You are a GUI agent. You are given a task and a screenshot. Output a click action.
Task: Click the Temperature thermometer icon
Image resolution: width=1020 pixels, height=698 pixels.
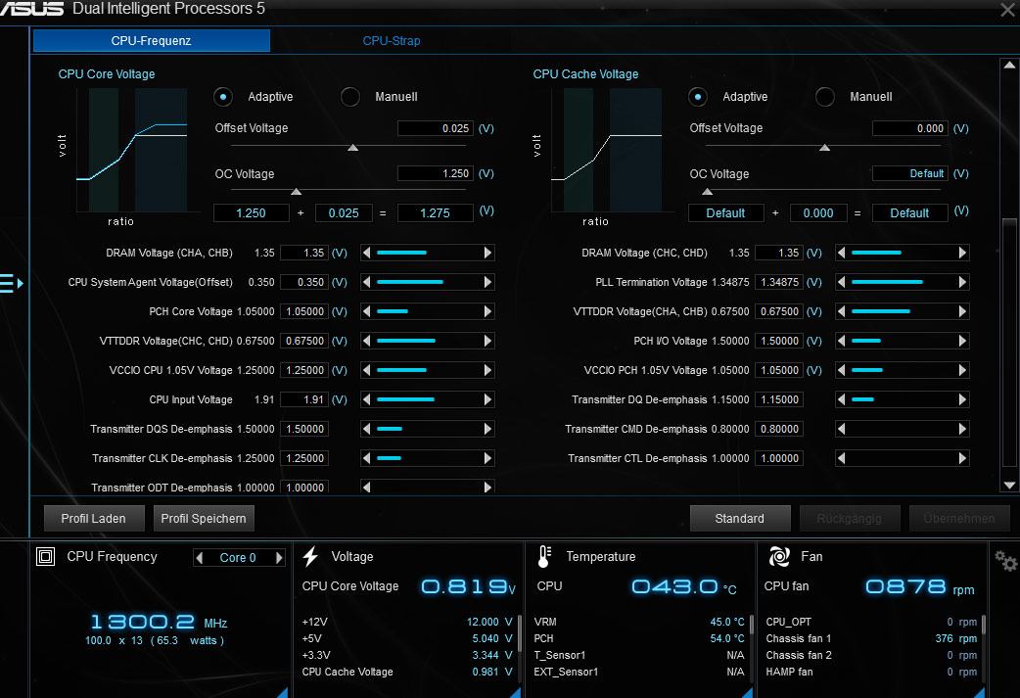click(544, 557)
